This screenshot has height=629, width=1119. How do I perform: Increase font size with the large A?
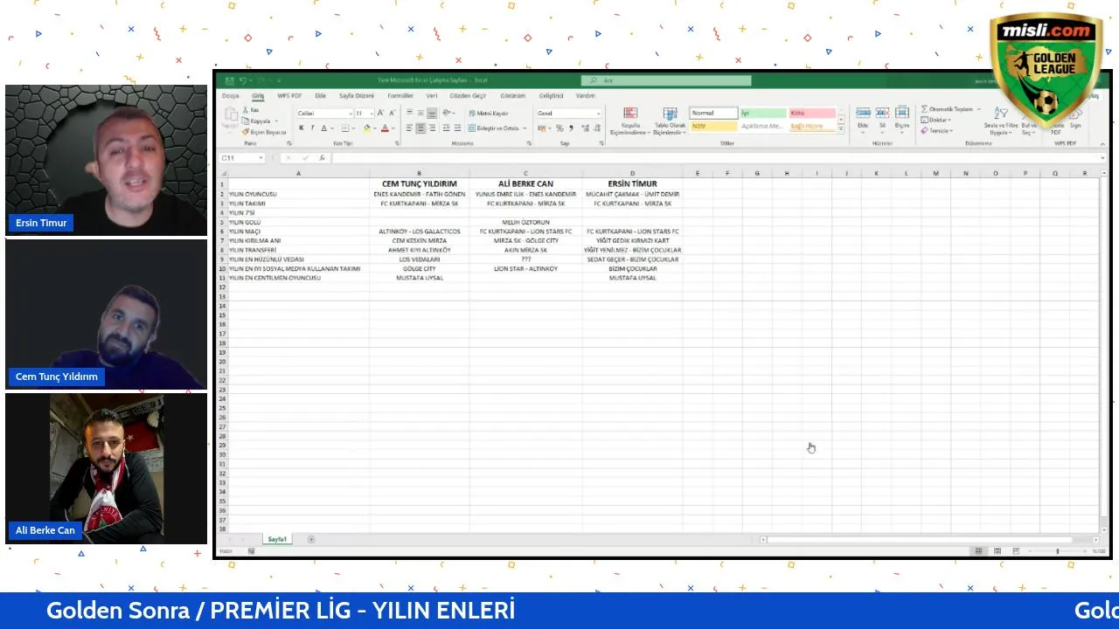(x=380, y=113)
